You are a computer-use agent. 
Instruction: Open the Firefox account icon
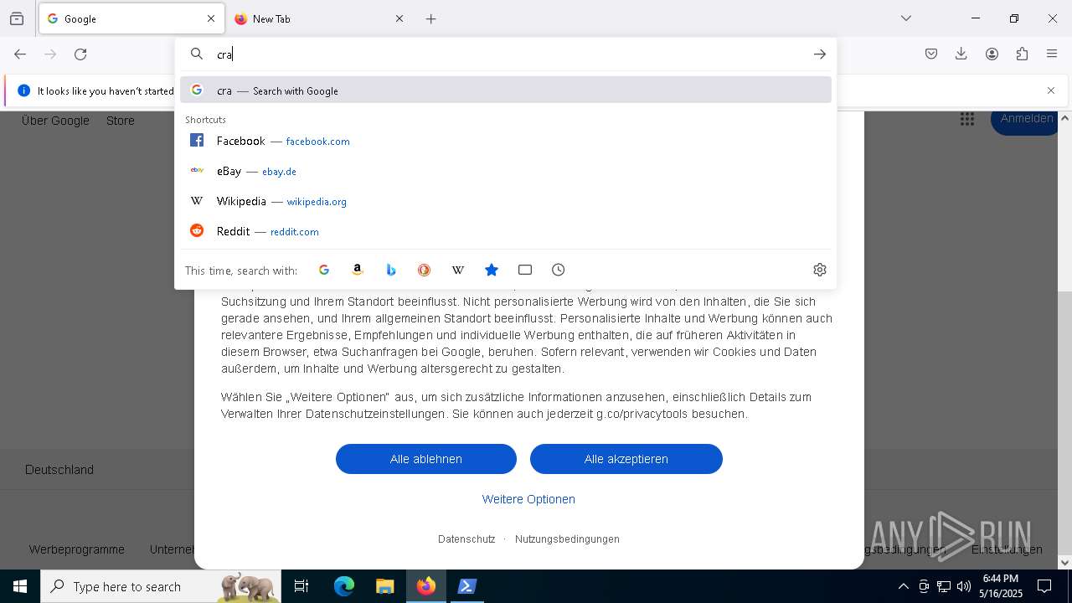pos(992,54)
